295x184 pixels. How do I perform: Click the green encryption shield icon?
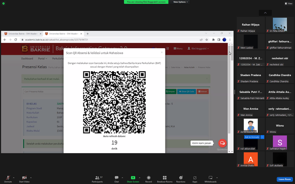tap(3, 3)
